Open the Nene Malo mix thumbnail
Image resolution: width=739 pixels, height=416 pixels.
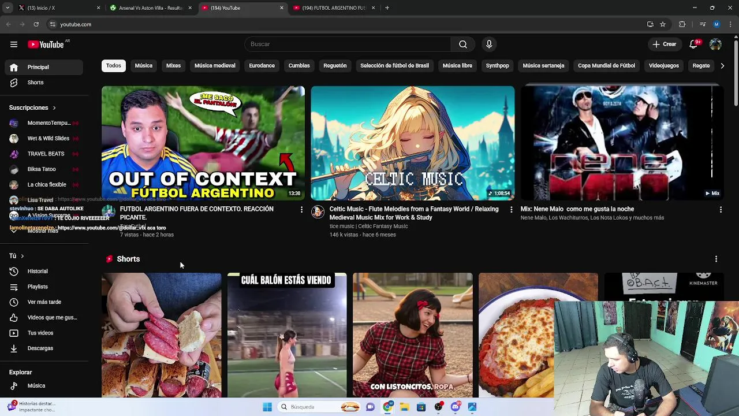coord(622,143)
